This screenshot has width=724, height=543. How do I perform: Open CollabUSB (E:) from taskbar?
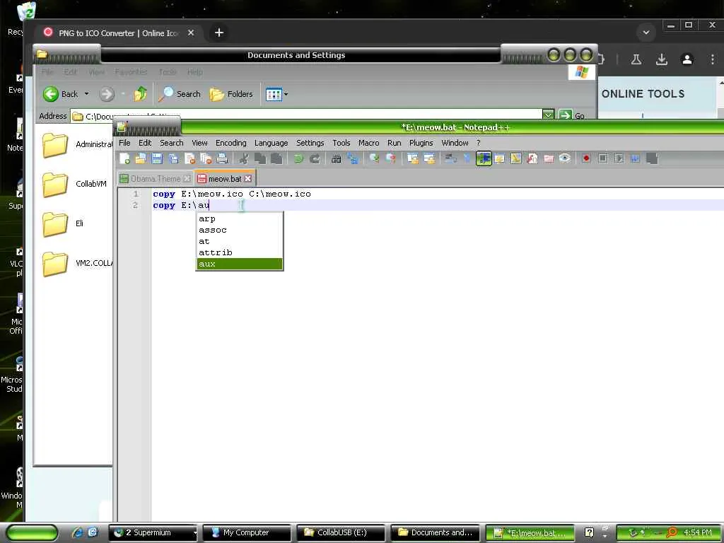[x=340, y=533]
